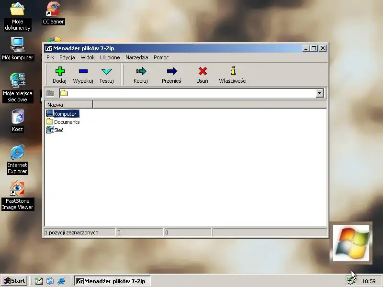Close the Menadżer plików 7-Zip window
The height and width of the screenshot is (287, 383).
point(323,48)
